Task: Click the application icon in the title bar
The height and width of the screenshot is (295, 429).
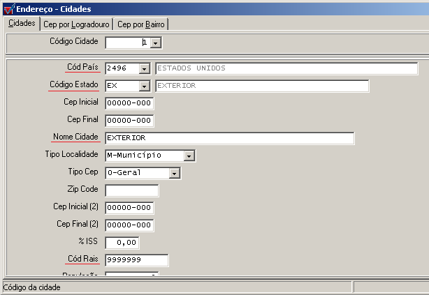Action: tap(8, 8)
